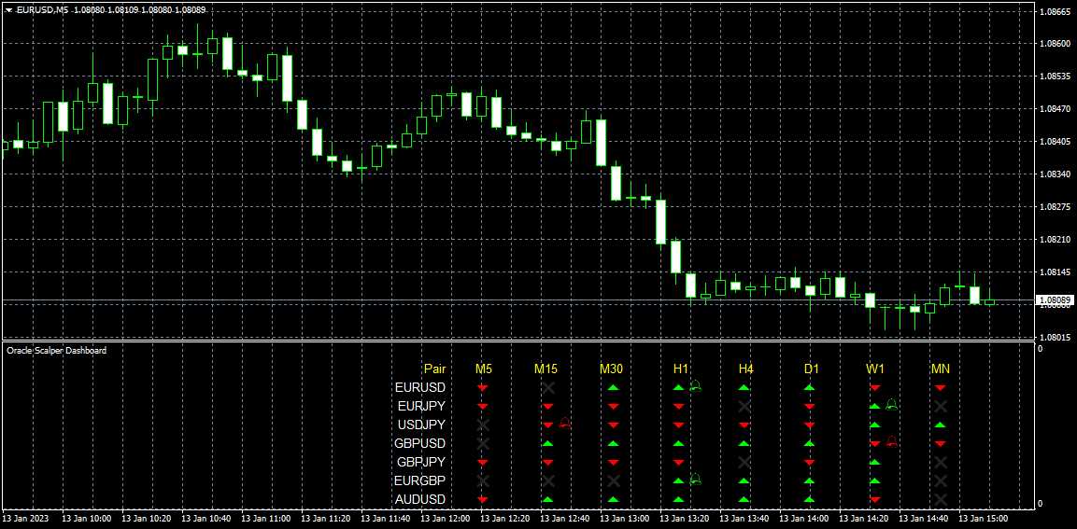
Task: Click the green bell alert on EURJPY W1
Action: coord(891,404)
